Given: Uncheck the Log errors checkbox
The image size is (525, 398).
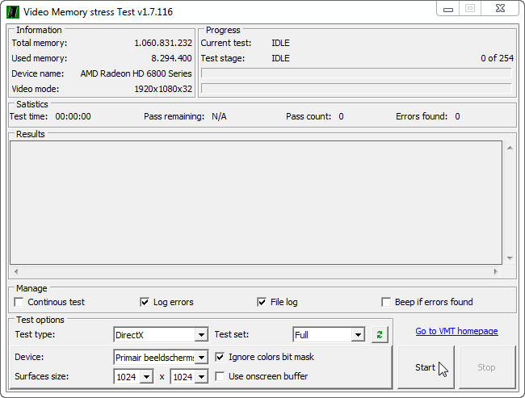Looking at the screenshot, I should (145, 302).
